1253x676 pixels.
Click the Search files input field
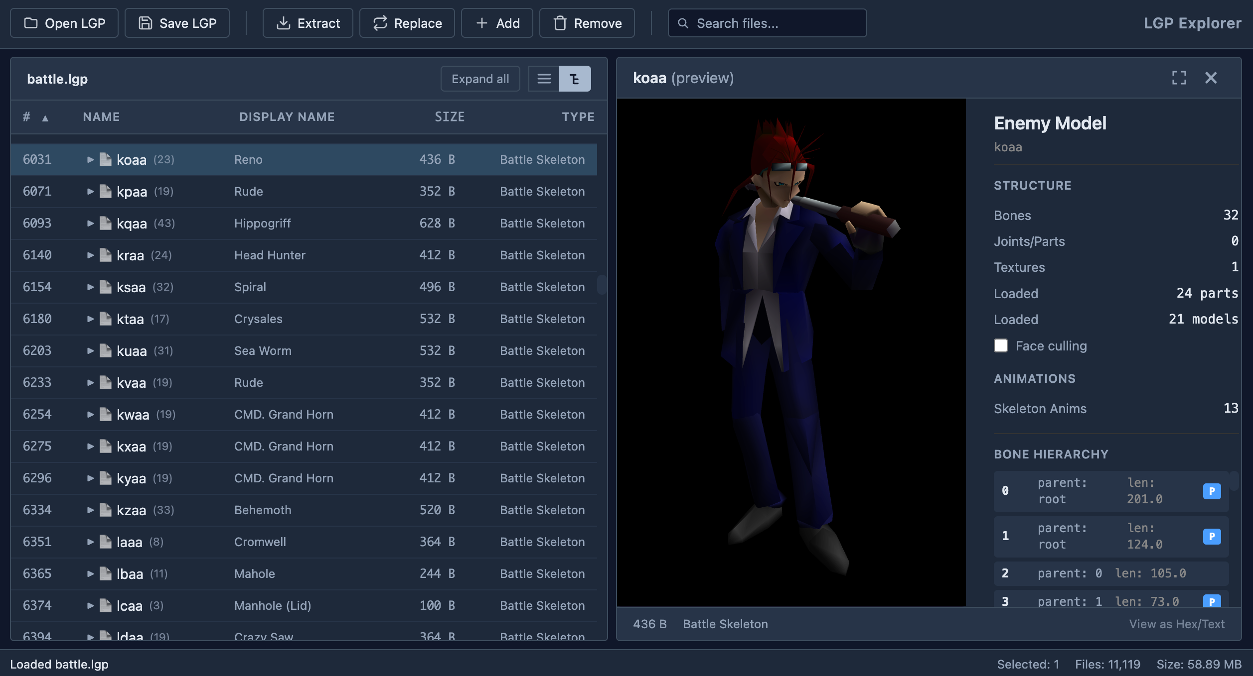[x=767, y=23]
